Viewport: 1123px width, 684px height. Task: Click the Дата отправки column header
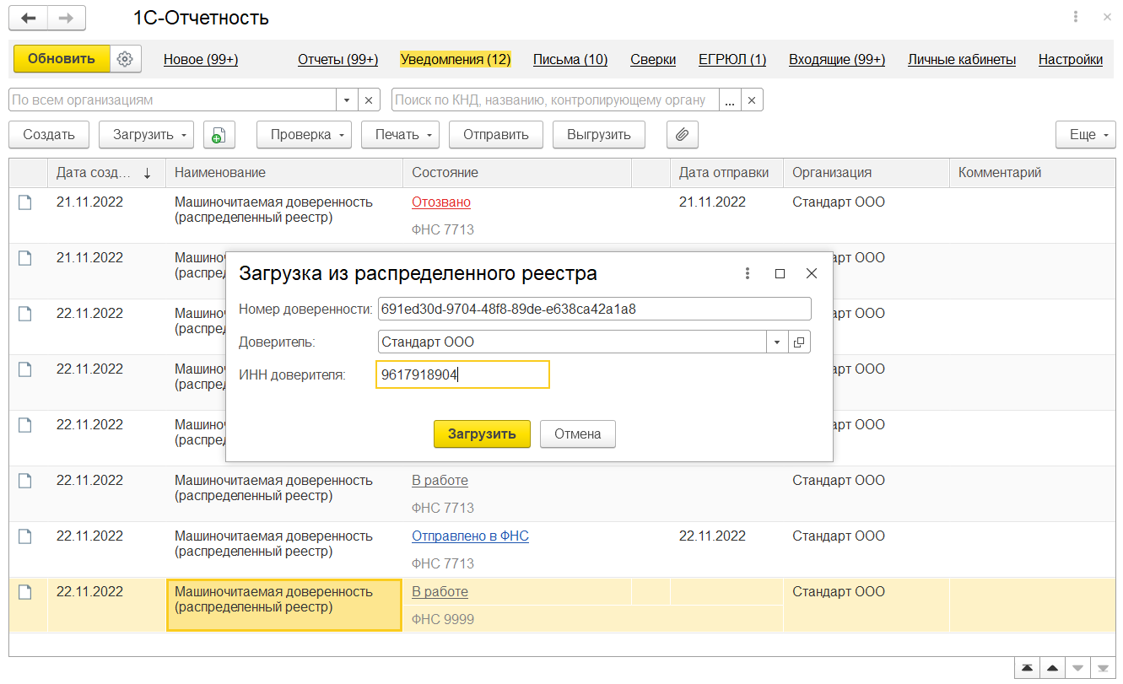(x=727, y=173)
